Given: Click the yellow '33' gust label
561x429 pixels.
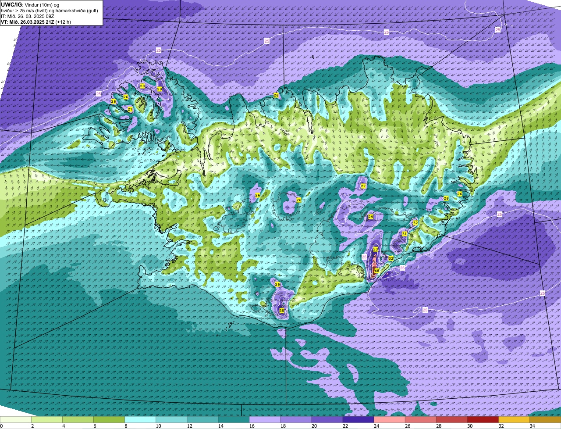Looking at the screenshot, I should (x=376, y=249).
